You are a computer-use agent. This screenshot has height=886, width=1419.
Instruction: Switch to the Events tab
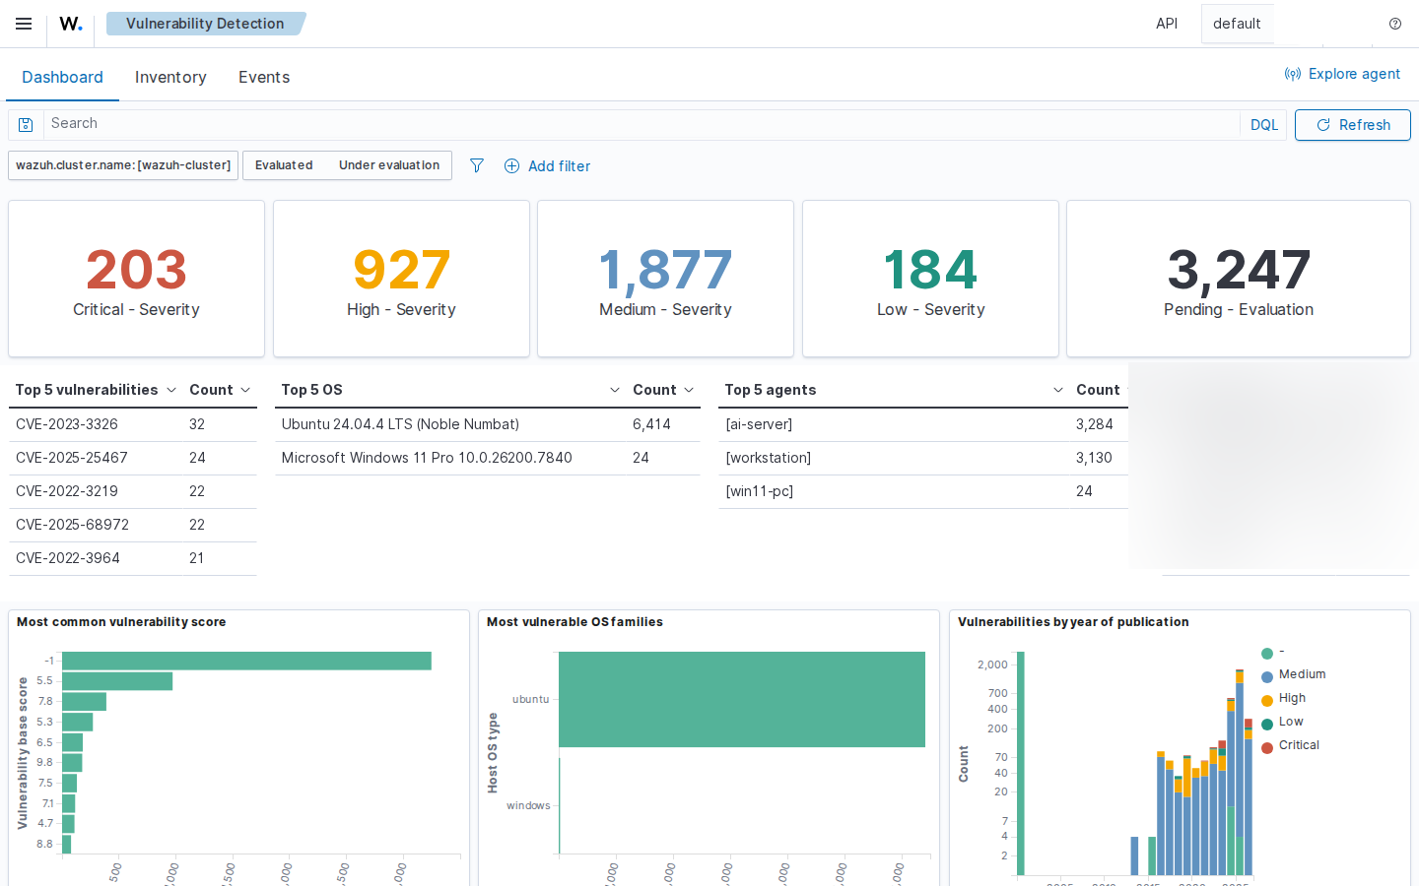tap(264, 77)
